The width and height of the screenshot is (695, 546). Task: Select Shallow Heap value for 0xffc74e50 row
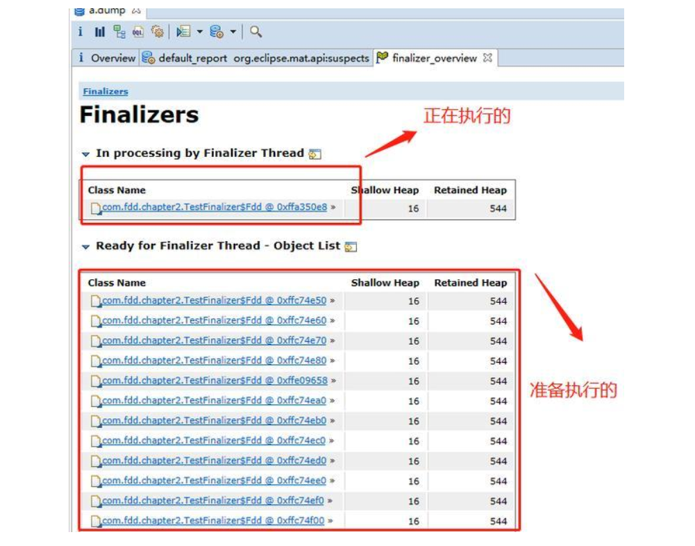[414, 301]
